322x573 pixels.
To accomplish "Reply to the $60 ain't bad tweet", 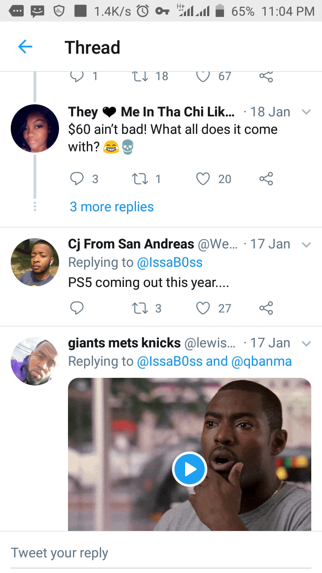I will [x=77, y=179].
